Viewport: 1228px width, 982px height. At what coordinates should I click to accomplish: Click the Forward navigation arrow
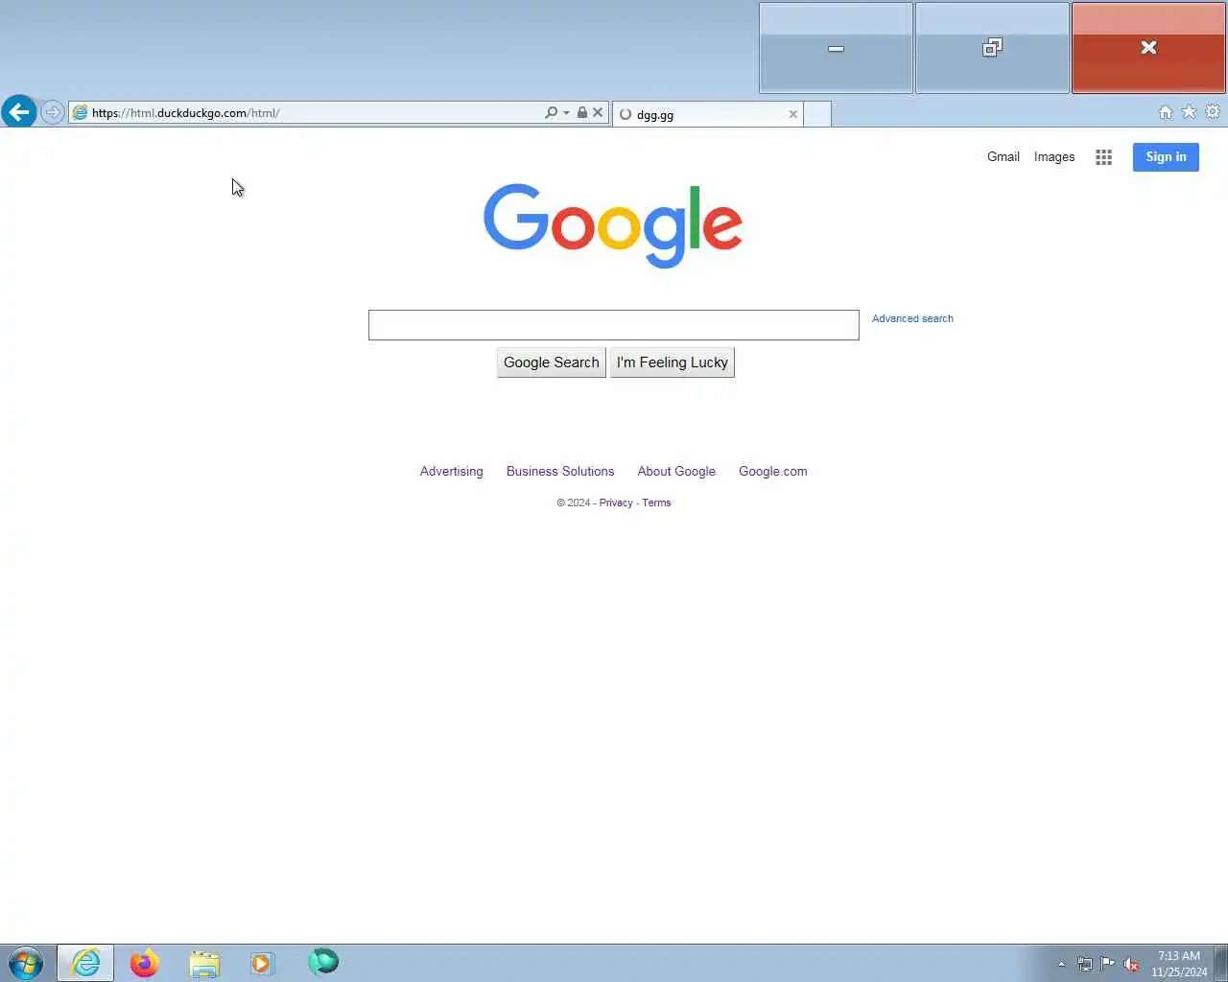(53, 112)
